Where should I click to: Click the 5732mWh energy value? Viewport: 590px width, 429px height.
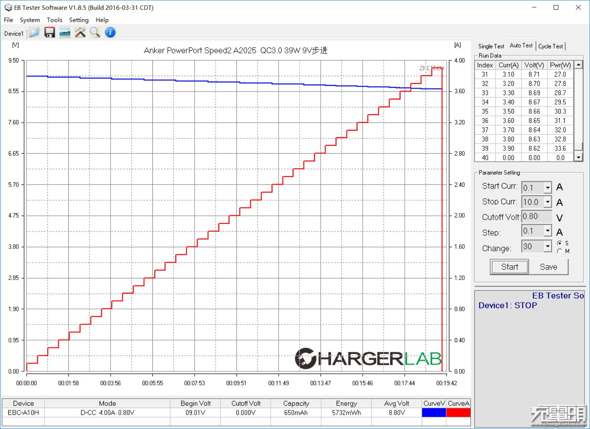[346, 412]
